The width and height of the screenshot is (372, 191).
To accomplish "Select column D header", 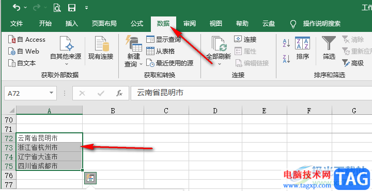I will (215, 110).
